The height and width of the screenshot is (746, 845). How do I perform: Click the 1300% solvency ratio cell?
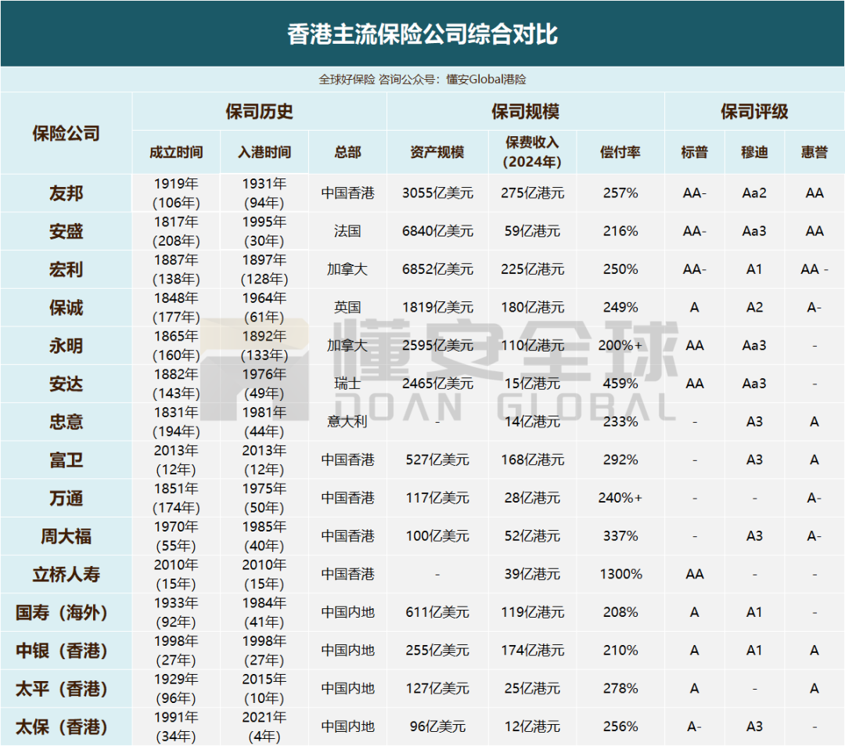point(620,575)
